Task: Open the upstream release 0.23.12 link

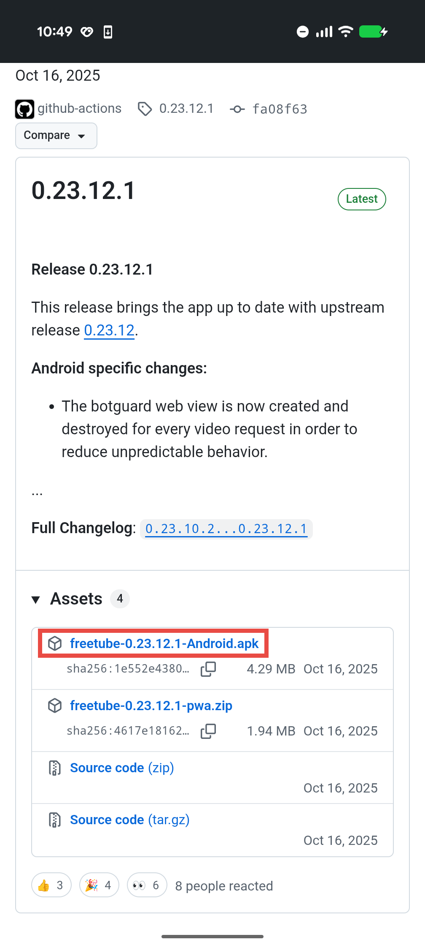Action: (x=109, y=330)
